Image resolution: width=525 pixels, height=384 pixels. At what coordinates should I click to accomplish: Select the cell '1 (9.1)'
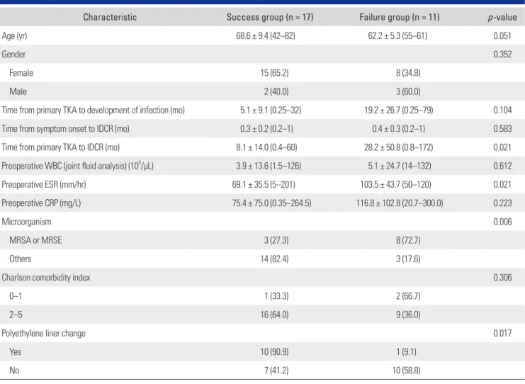coord(406,352)
